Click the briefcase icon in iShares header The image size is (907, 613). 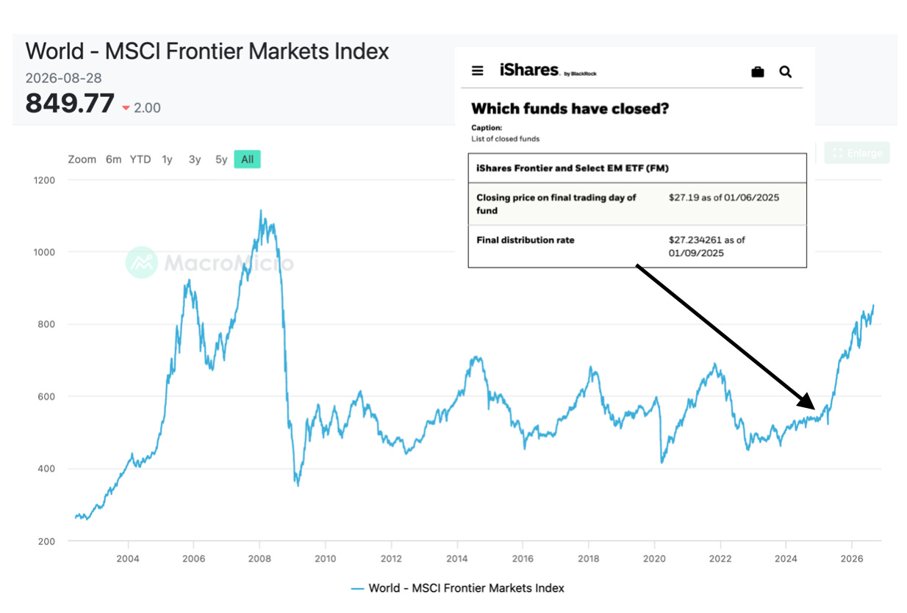point(758,71)
